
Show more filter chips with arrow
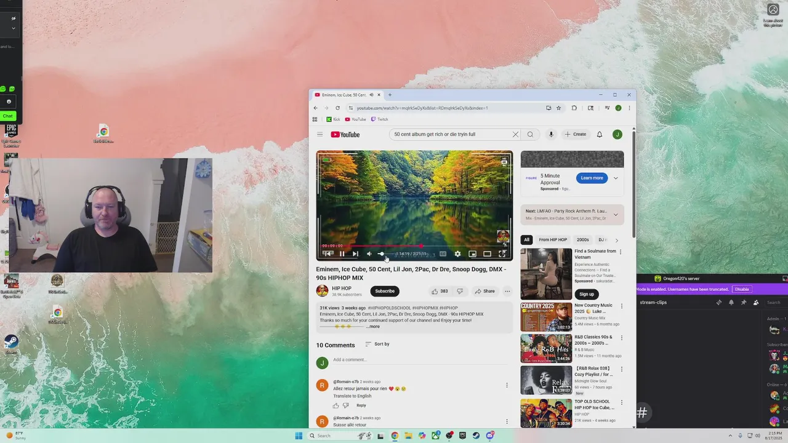617,240
